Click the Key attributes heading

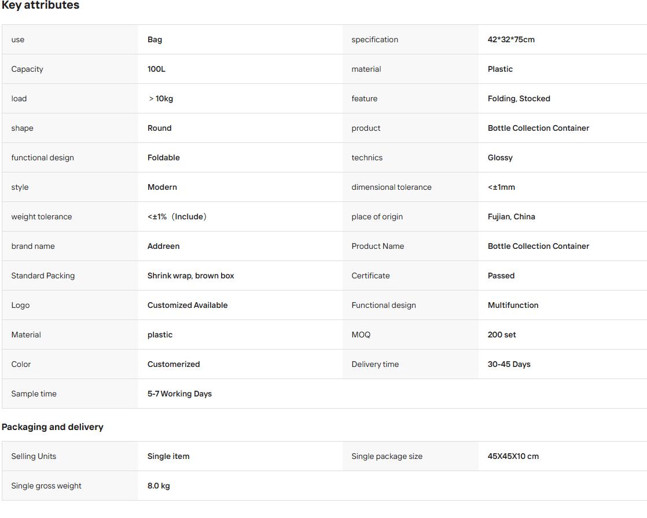(41, 5)
